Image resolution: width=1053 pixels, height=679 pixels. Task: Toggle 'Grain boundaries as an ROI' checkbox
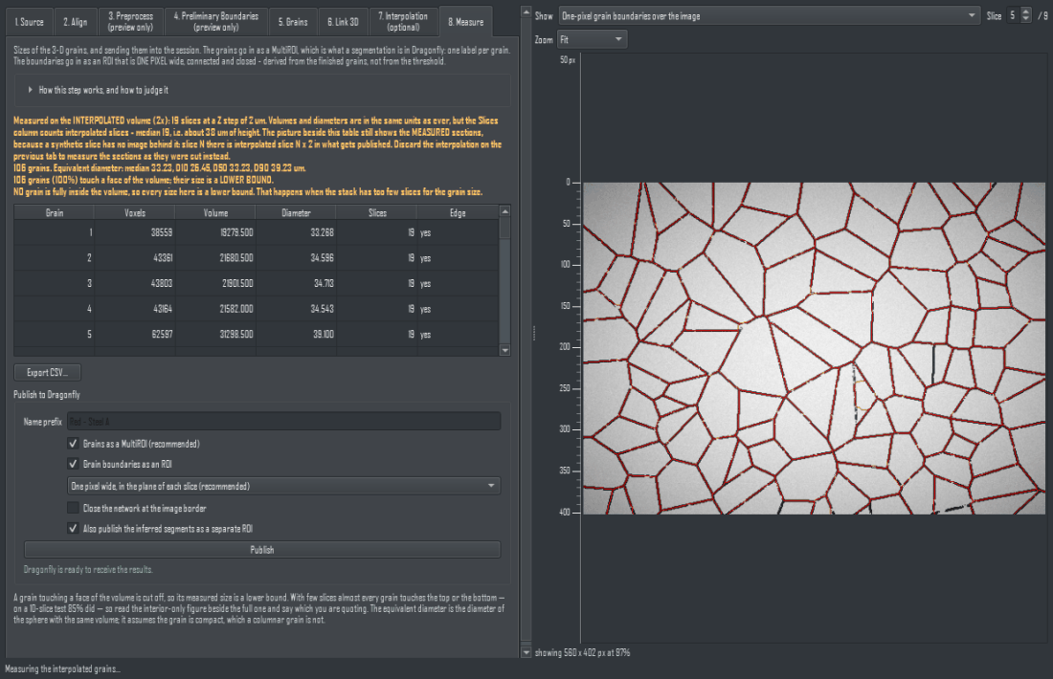(x=73, y=464)
